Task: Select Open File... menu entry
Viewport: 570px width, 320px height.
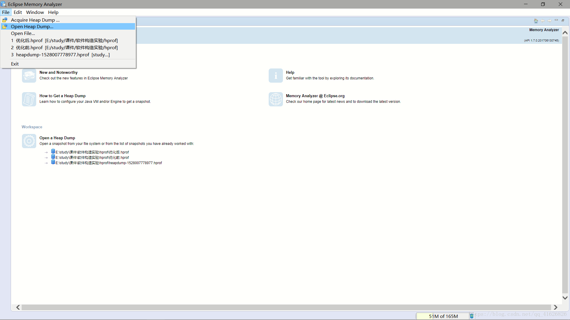Action: click(x=68, y=33)
